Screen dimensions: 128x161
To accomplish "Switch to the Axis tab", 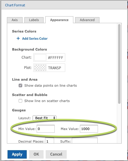I will click(x=15, y=20).
